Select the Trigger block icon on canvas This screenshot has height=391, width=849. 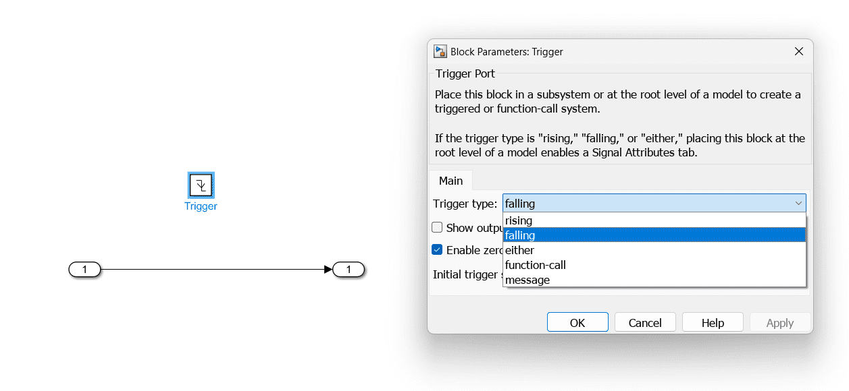tap(201, 185)
